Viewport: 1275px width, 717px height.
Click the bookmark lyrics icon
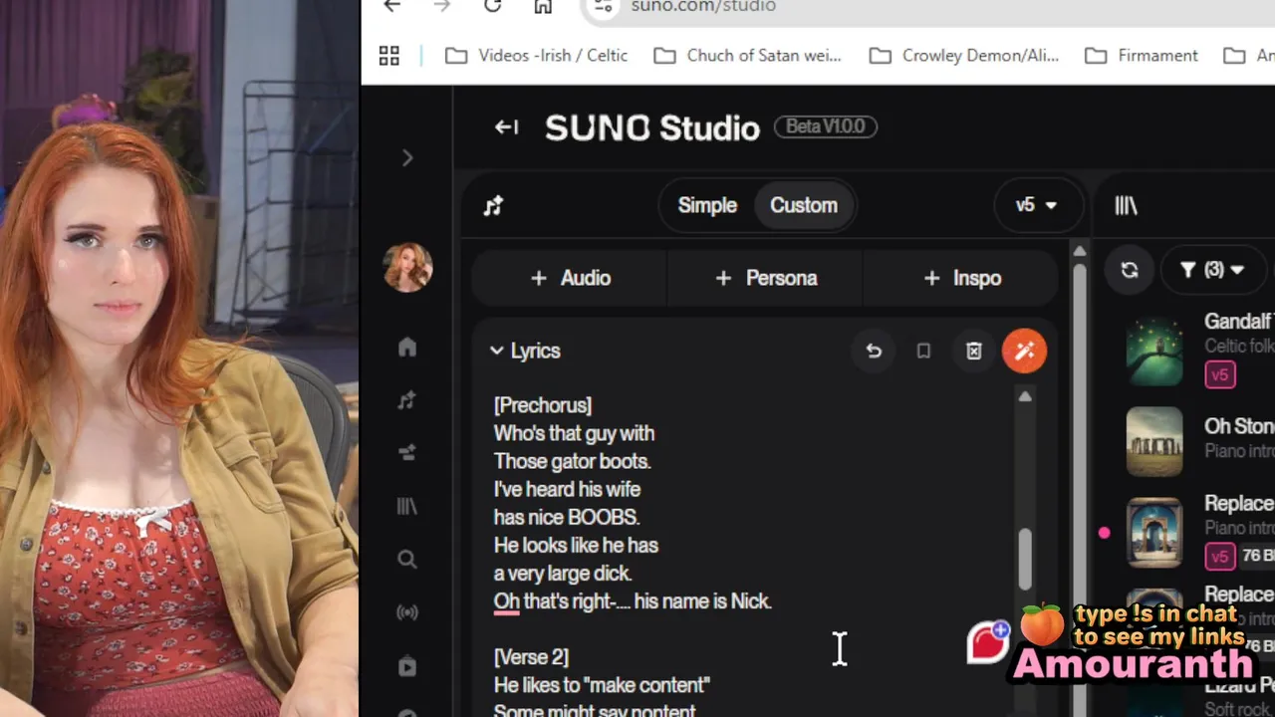click(923, 351)
